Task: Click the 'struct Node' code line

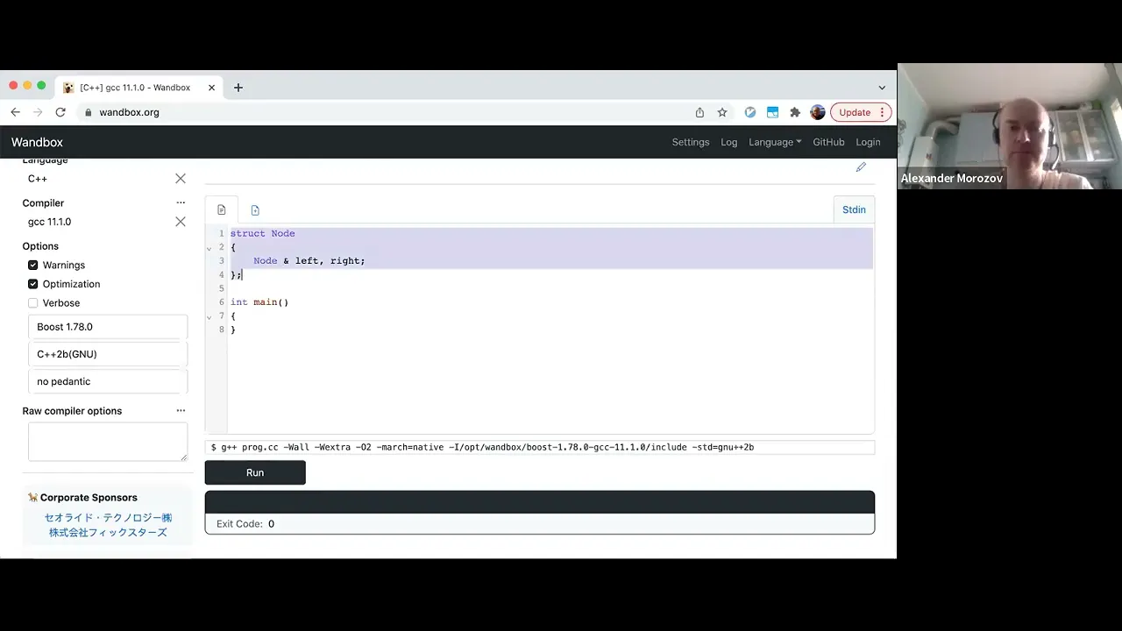Action: point(263,233)
